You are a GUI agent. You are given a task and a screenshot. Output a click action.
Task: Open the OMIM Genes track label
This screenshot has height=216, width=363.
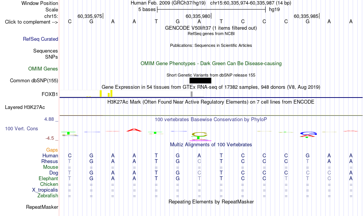(x=43, y=69)
